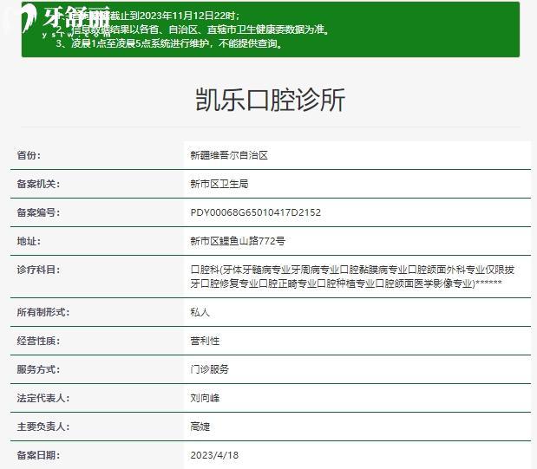Select the address 新市区鲤鱼山路772号
The height and width of the screenshot is (469, 537).
(x=238, y=241)
